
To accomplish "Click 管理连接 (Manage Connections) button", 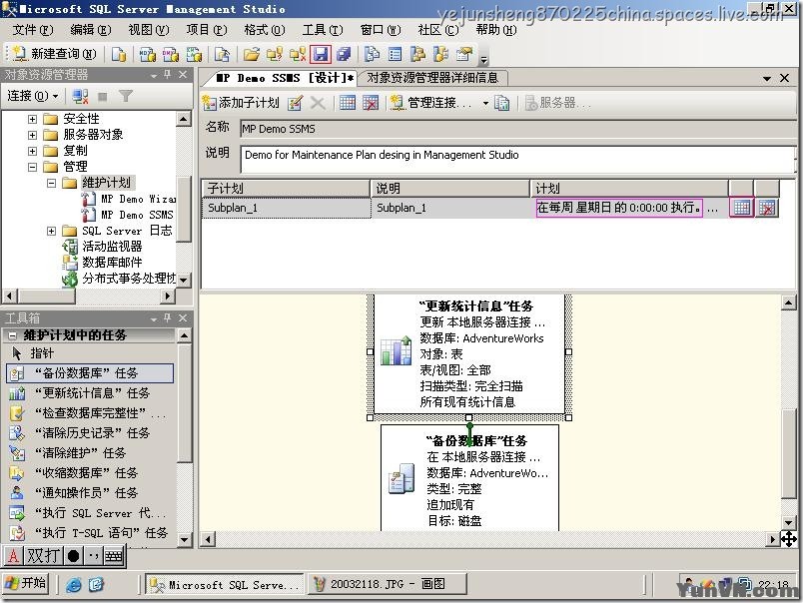I will [x=430, y=103].
